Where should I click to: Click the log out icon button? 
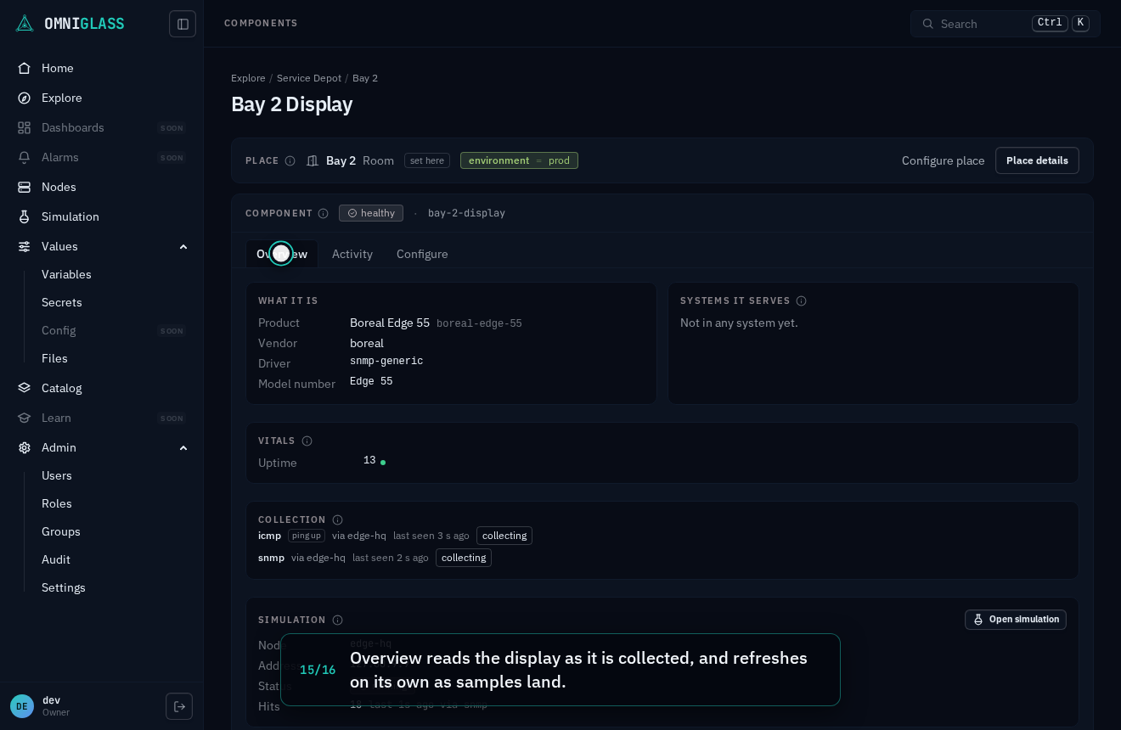pyautogui.click(x=179, y=706)
